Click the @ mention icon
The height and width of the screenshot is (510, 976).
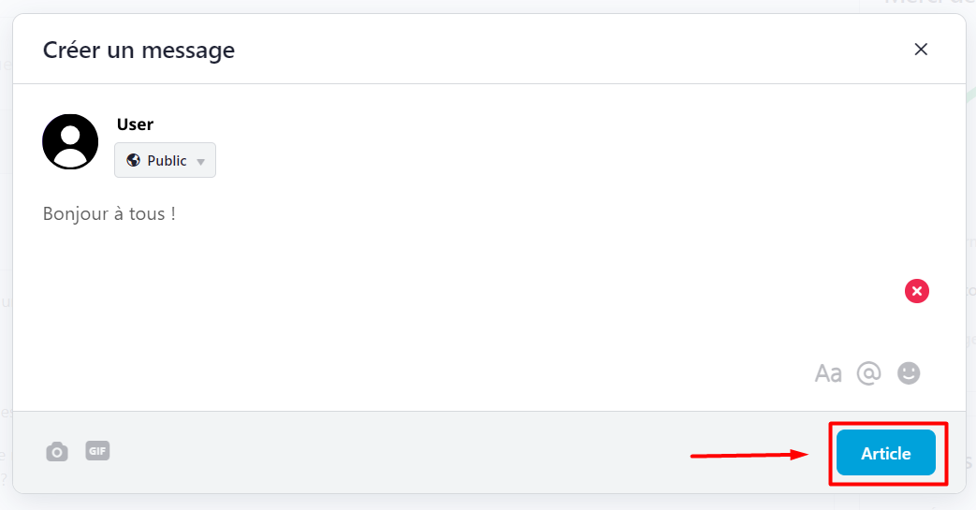(x=868, y=373)
